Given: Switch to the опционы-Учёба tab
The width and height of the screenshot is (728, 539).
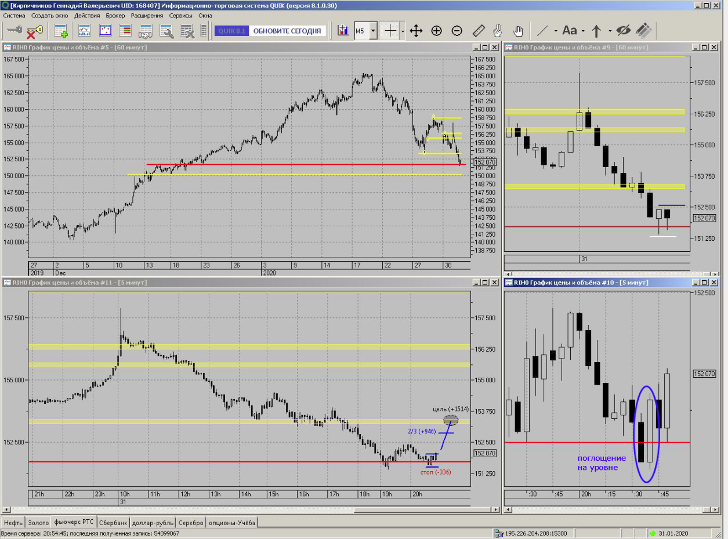Looking at the screenshot, I should click(231, 523).
